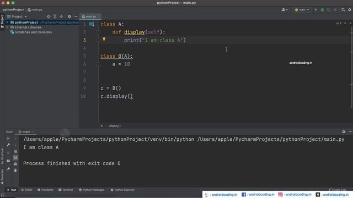
Task: Close the main.py editor tab
Action: click(99, 16)
